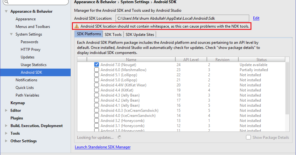Open SDK Update Sites tab
The image size is (296, 155).
(140, 35)
